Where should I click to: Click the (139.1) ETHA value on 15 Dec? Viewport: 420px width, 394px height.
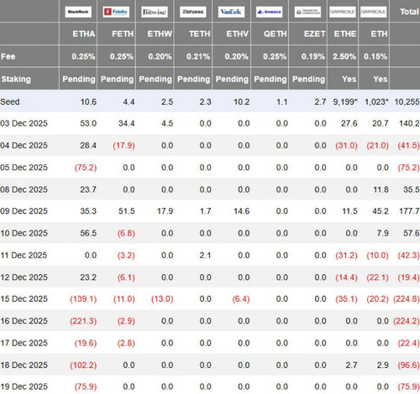[x=83, y=298]
